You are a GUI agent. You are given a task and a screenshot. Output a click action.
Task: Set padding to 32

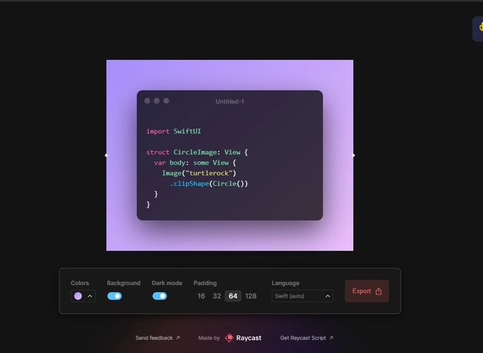tap(217, 296)
